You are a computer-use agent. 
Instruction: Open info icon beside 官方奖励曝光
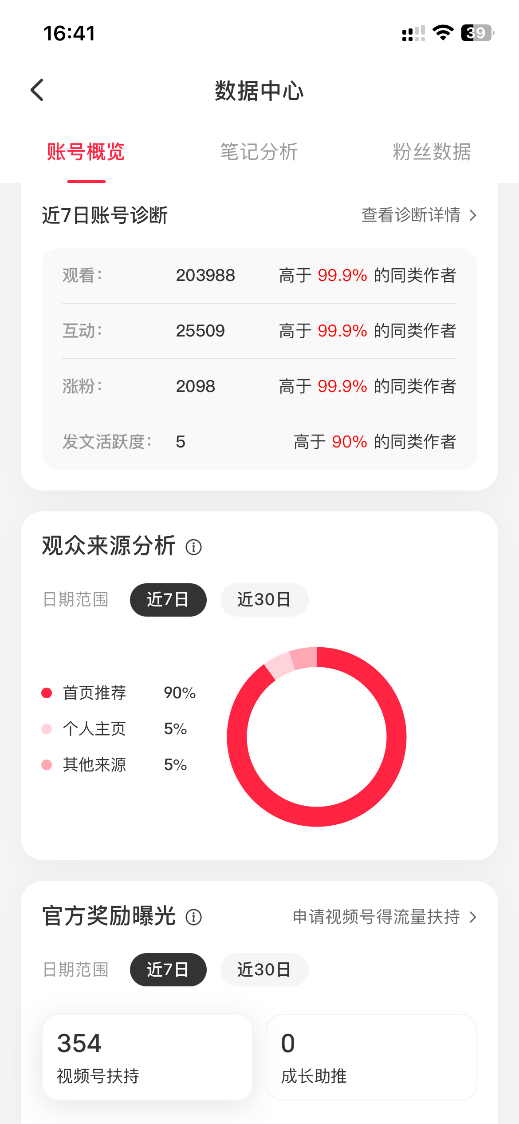(193, 917)
